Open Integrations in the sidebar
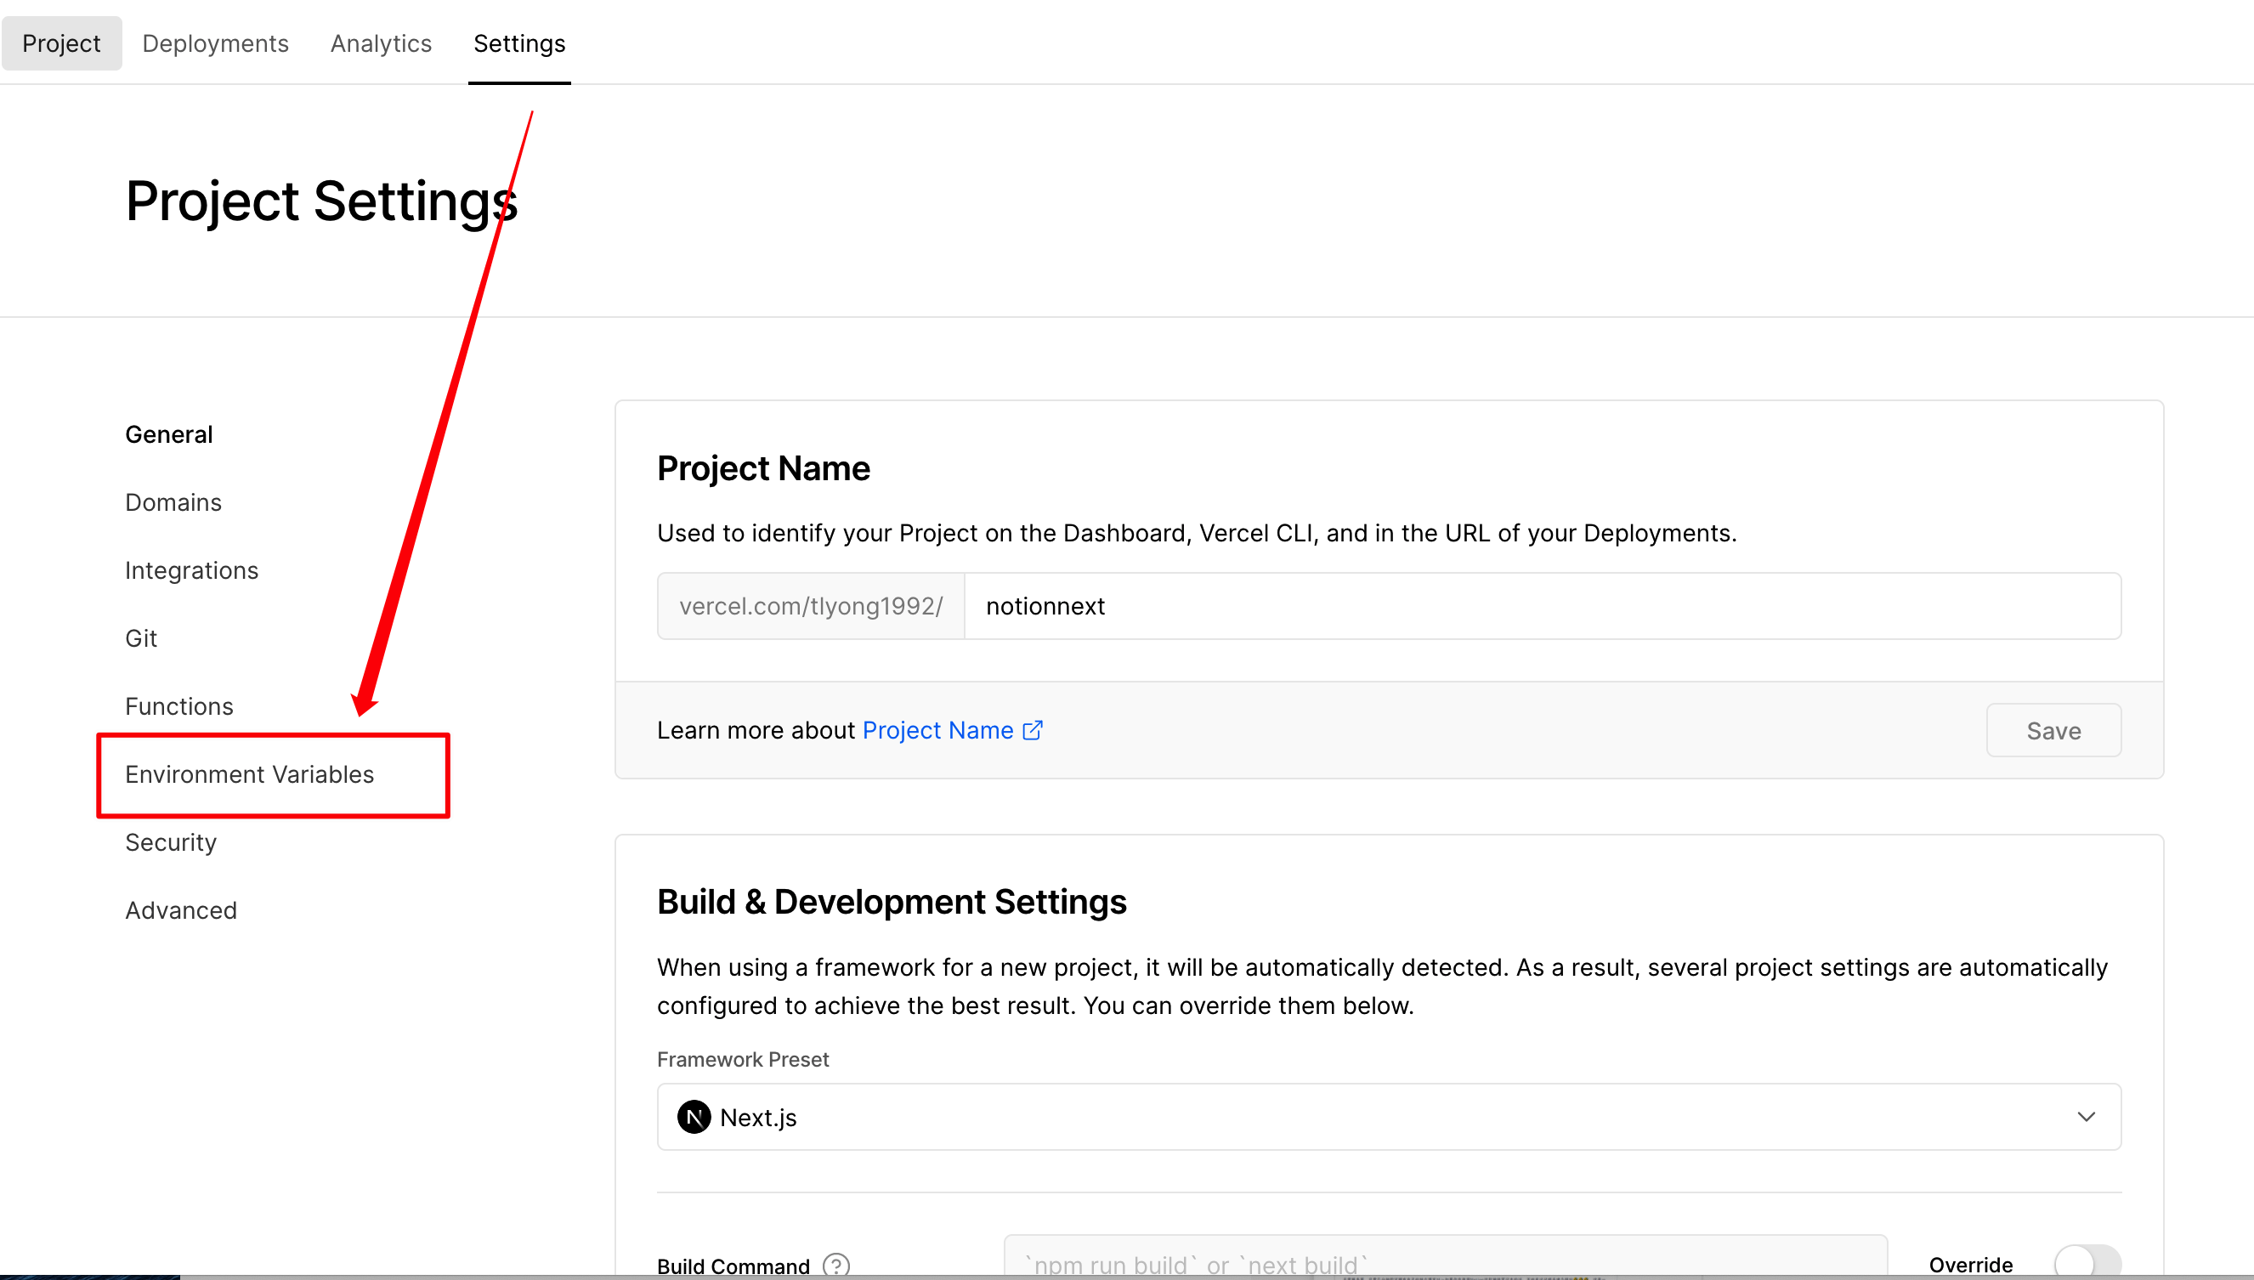The height and width of the screenshot is (1280, 2254). tap(191, 570)
